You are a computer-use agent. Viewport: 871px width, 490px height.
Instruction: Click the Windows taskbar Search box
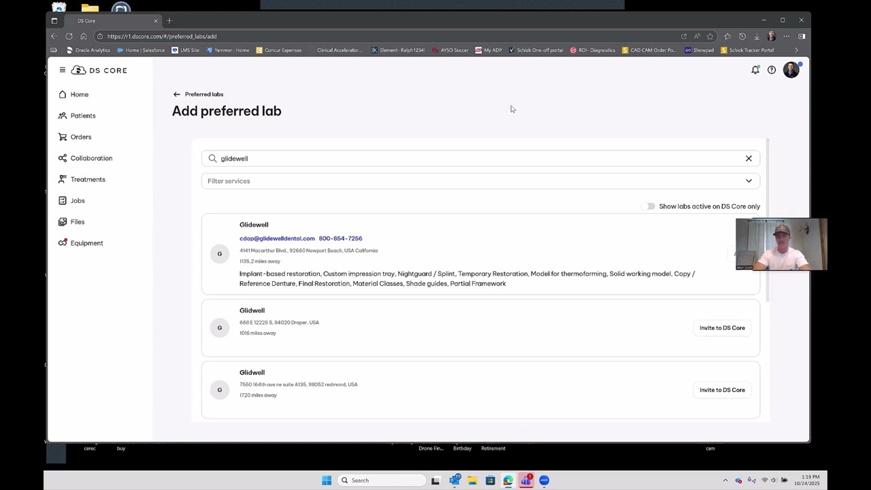382,480
